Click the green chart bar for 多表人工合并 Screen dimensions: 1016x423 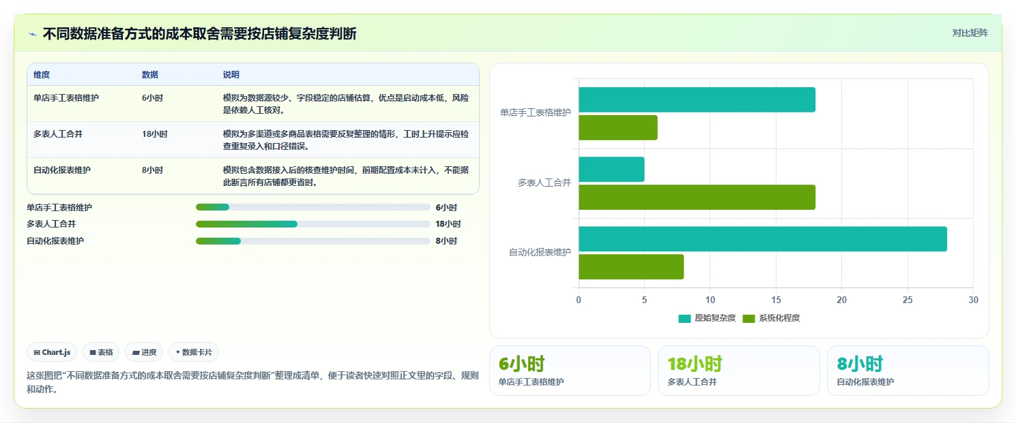click(697, 197)
